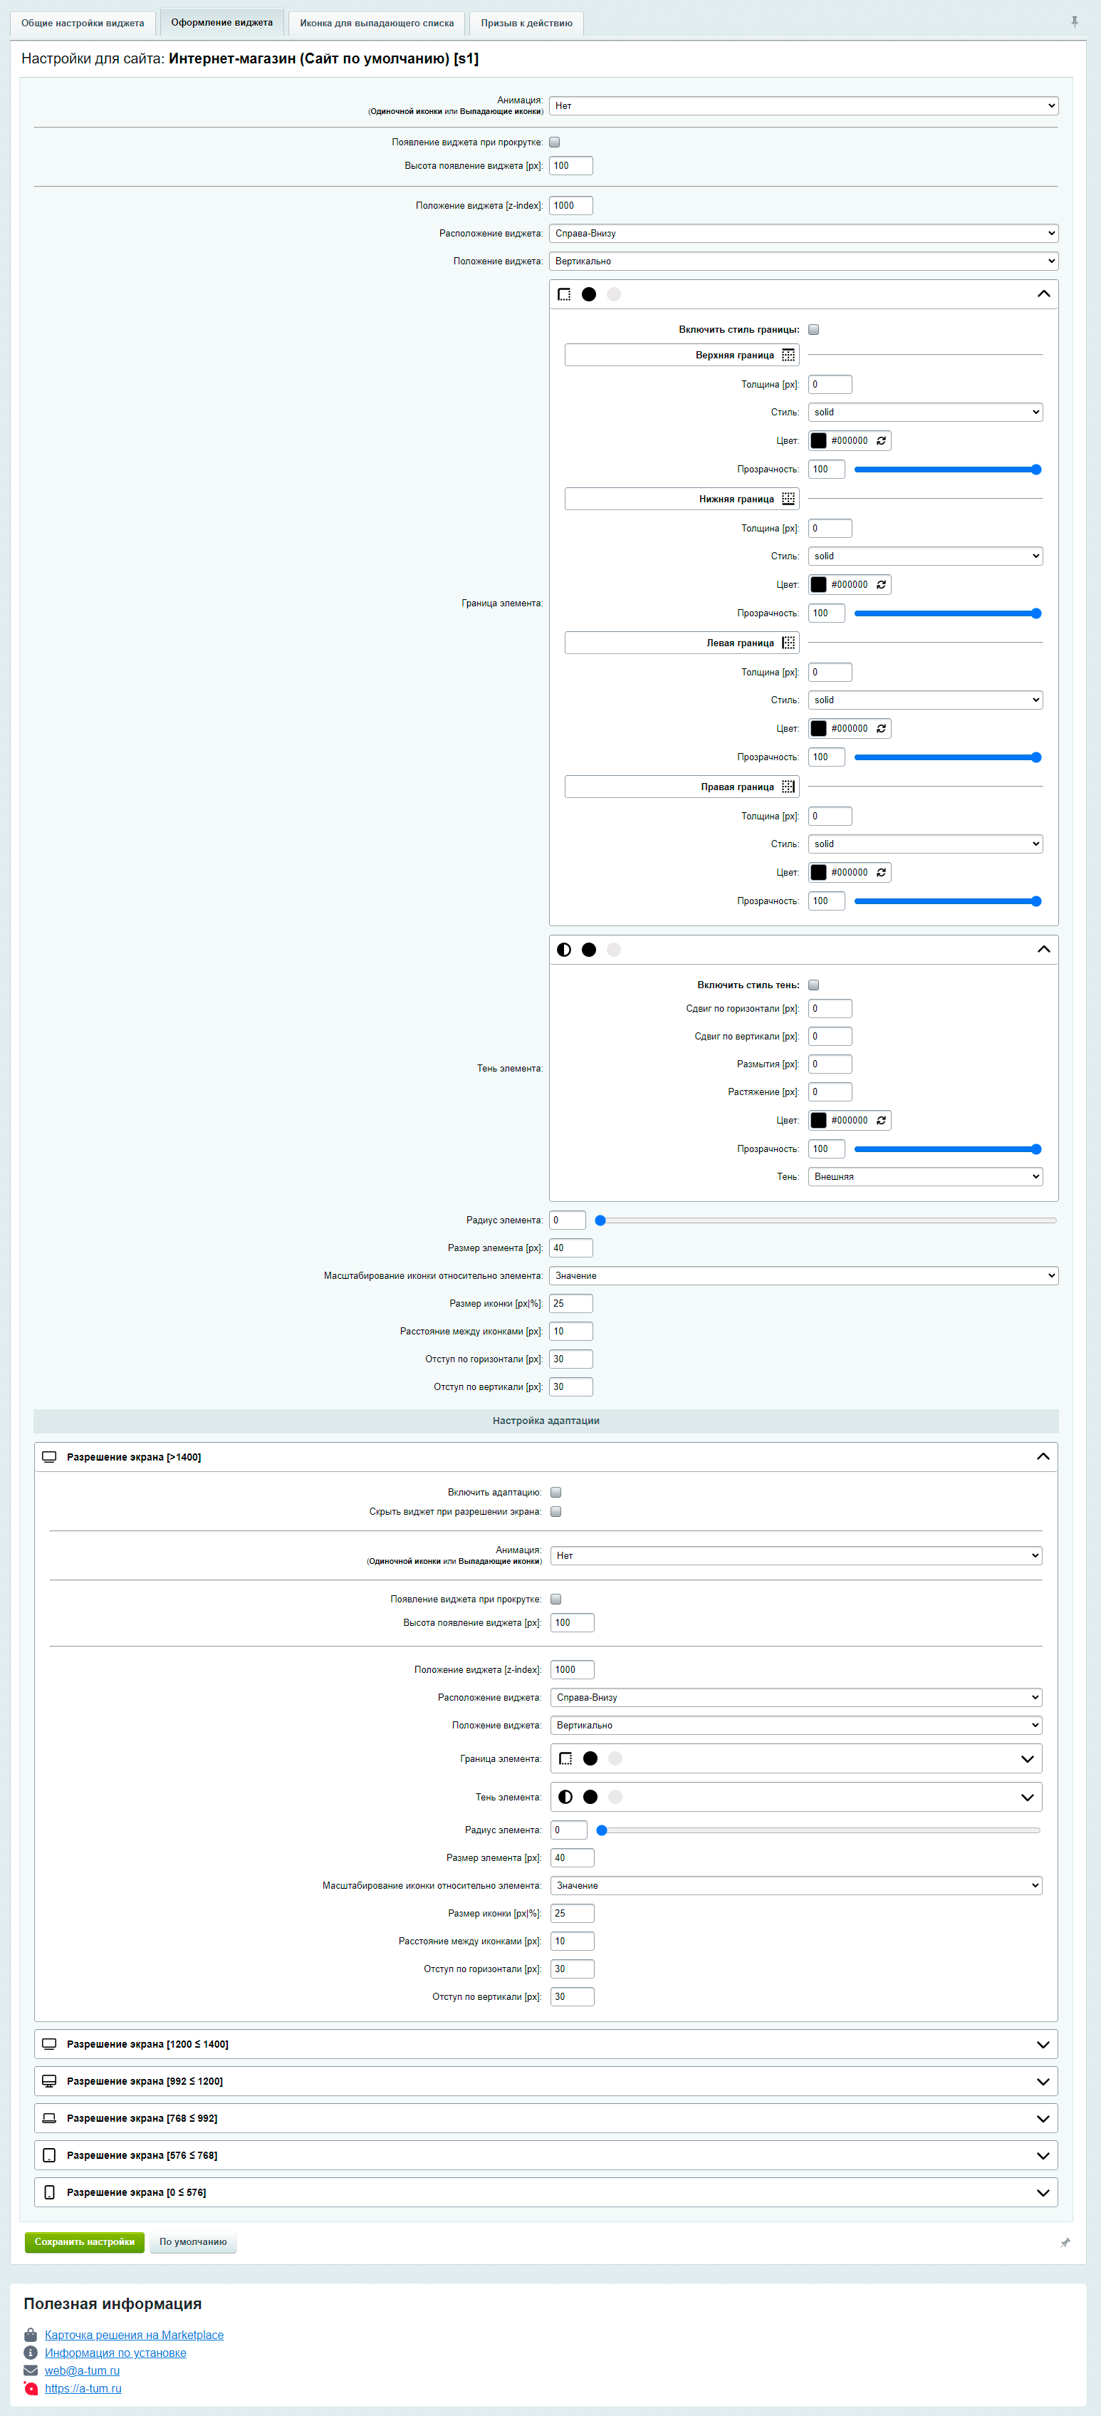
Task: Open the Призыв к действию tab
Action: click(526, 24)
